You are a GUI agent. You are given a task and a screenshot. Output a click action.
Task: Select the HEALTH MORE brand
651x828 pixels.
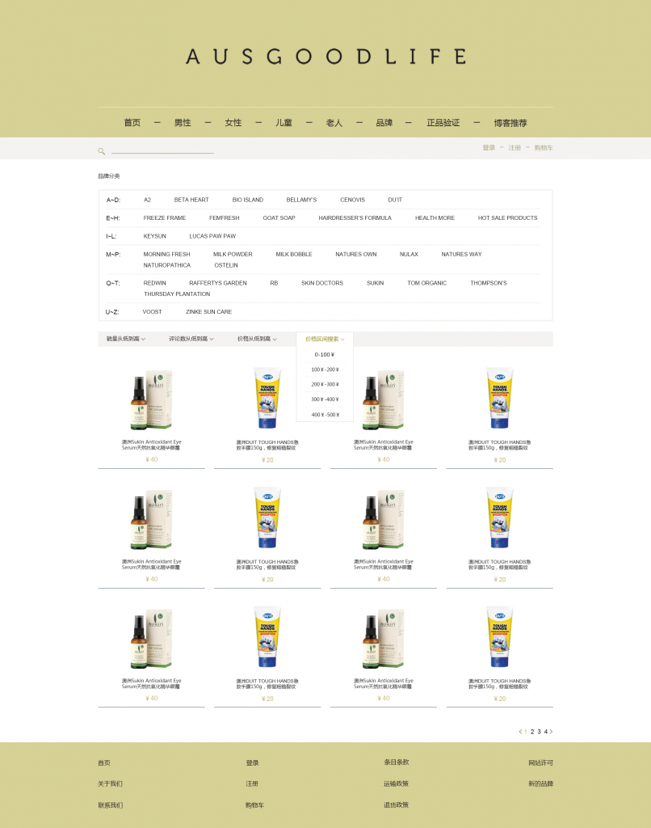coord(435,218)
